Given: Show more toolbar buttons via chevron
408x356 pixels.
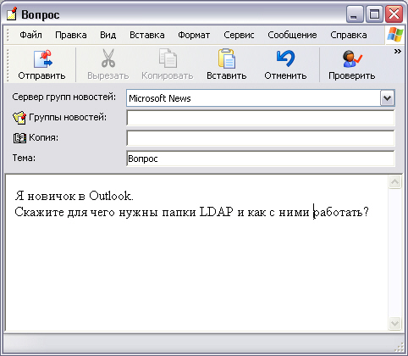Looking at the screenshot, I should click(398, 52).
